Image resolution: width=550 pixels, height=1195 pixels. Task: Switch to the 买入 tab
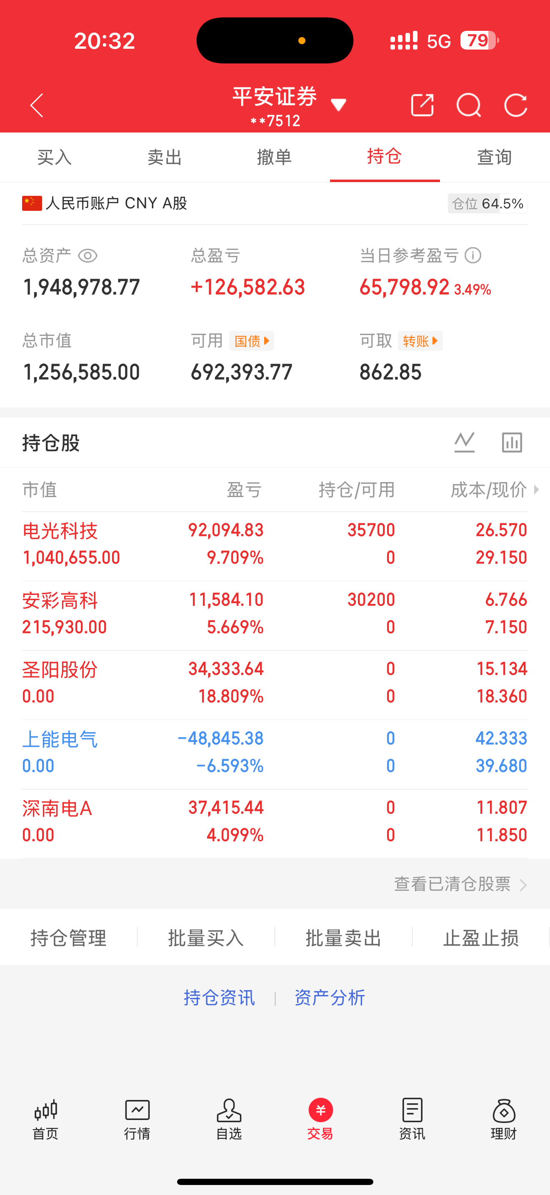tap(55, 157)
